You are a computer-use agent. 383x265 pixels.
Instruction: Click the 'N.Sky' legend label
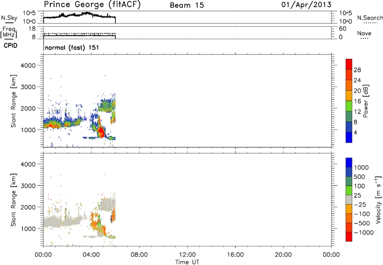(9, 18)
